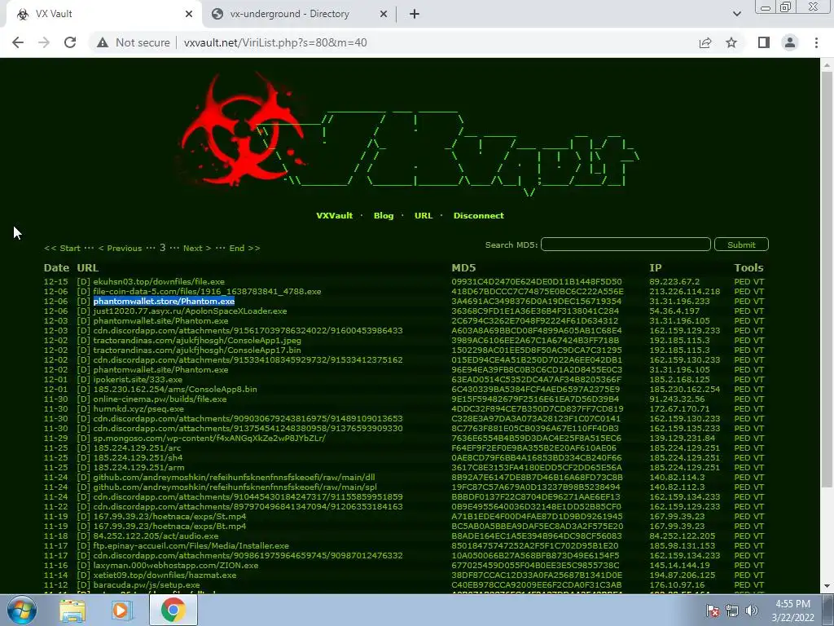
Task: Click MD5 09931C4D2470E624DE0D11B1448F5D50
Action: [x=537, y=281]
